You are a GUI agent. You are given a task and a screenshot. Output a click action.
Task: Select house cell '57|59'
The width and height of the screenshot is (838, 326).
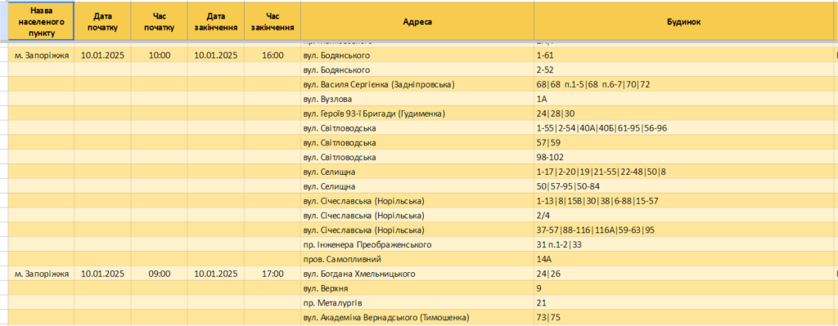pos(683,143)
